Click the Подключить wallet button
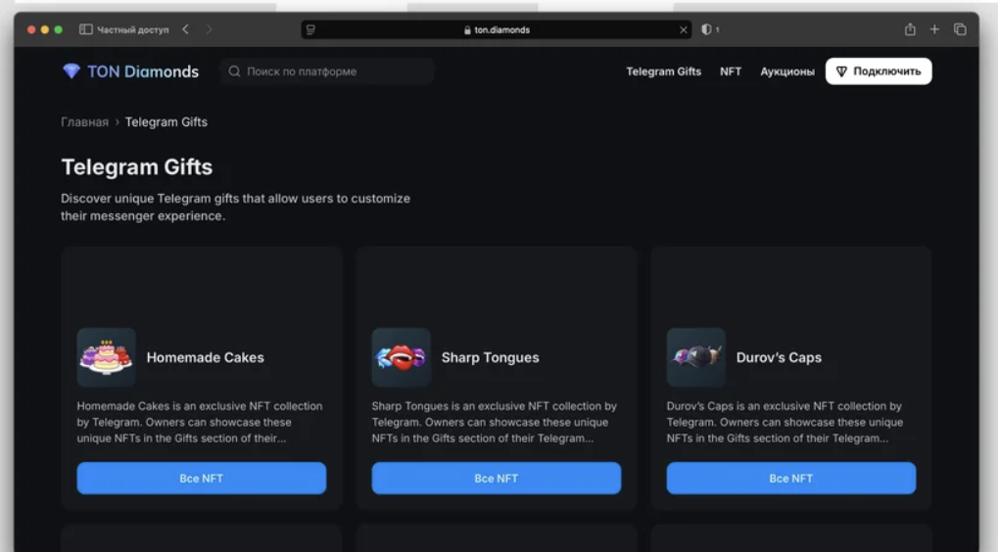Screen dimensions: 998x552 tap(879, 71)
